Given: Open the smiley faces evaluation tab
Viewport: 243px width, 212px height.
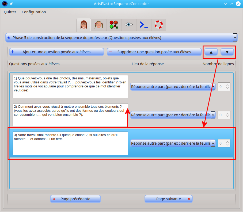Looking at the screenshot, I should tap(114, 25).
